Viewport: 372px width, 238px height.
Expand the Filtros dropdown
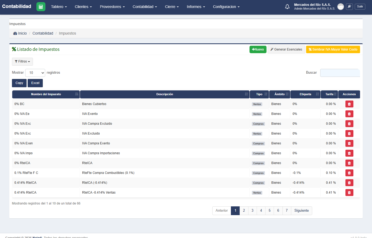tap(22, 62)
